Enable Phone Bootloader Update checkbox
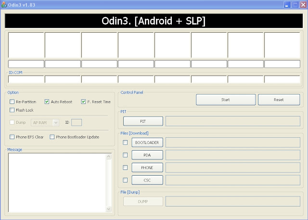This screenshot has width=308, height=220. [x=52, y=137]
